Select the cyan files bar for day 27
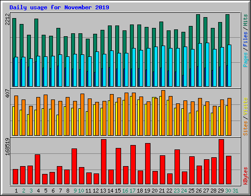This screenshot has width=251, height=196. 207,65
